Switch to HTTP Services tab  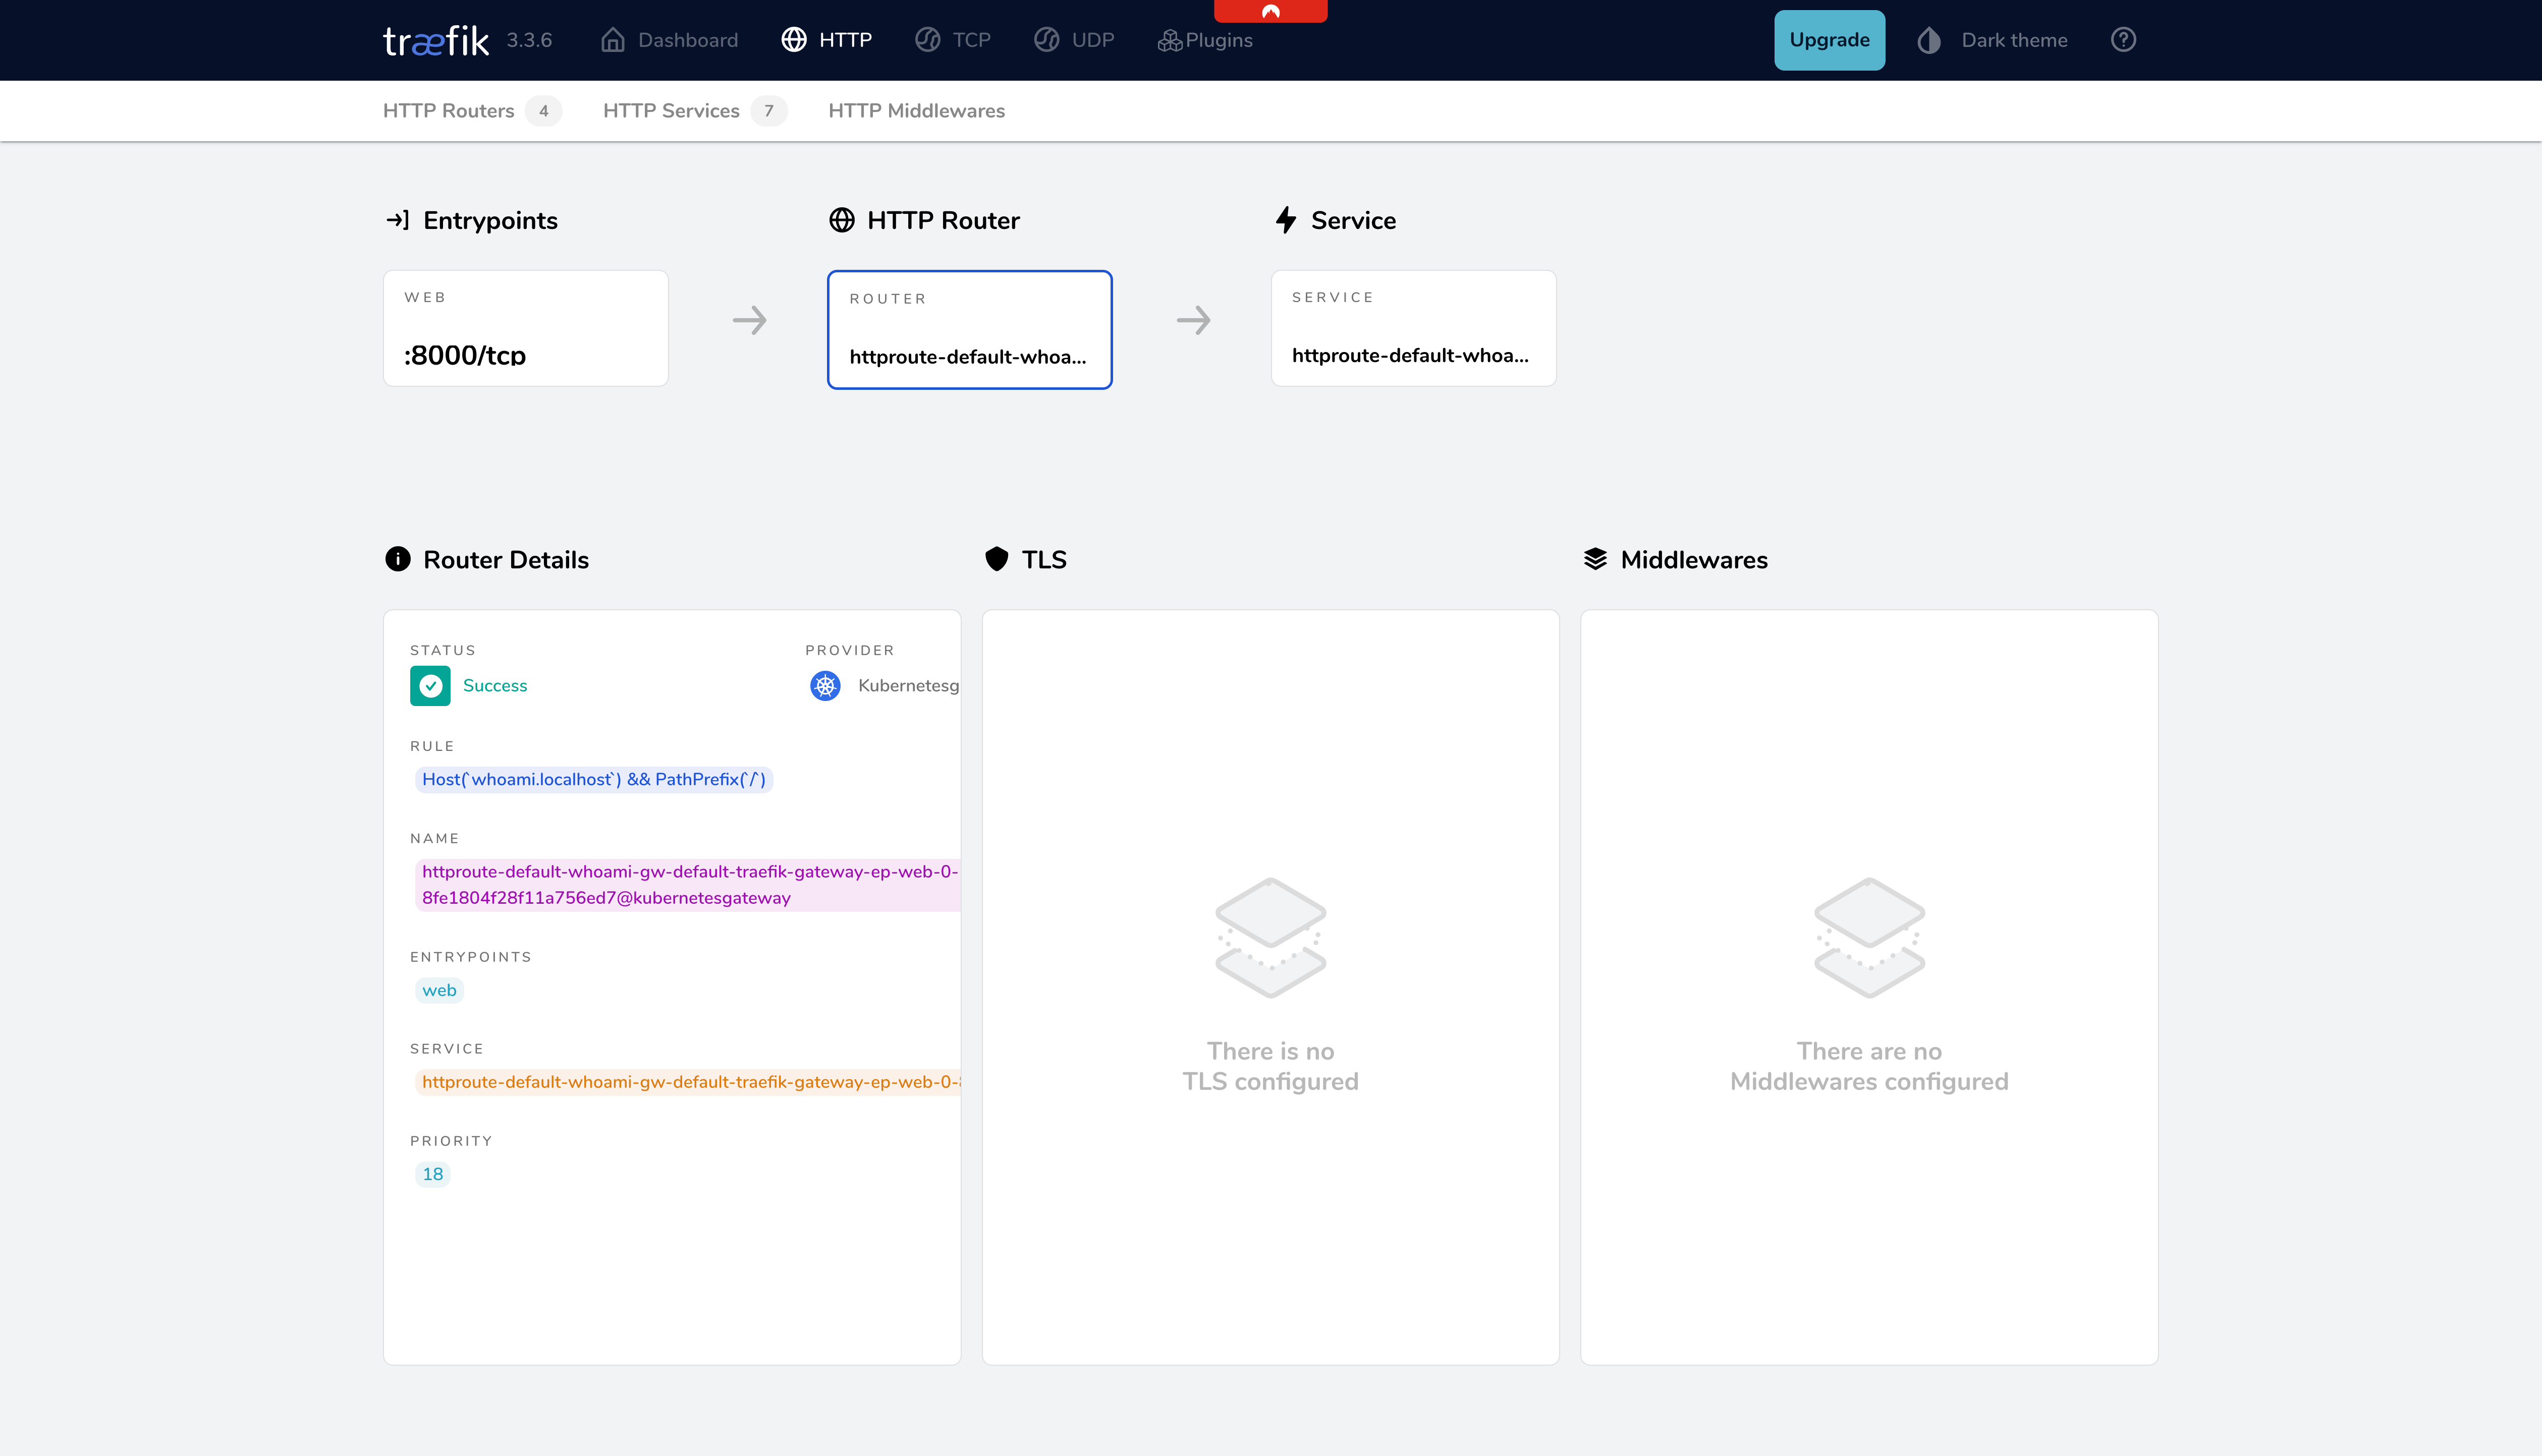pyautogui.click(x=670, y=110)
